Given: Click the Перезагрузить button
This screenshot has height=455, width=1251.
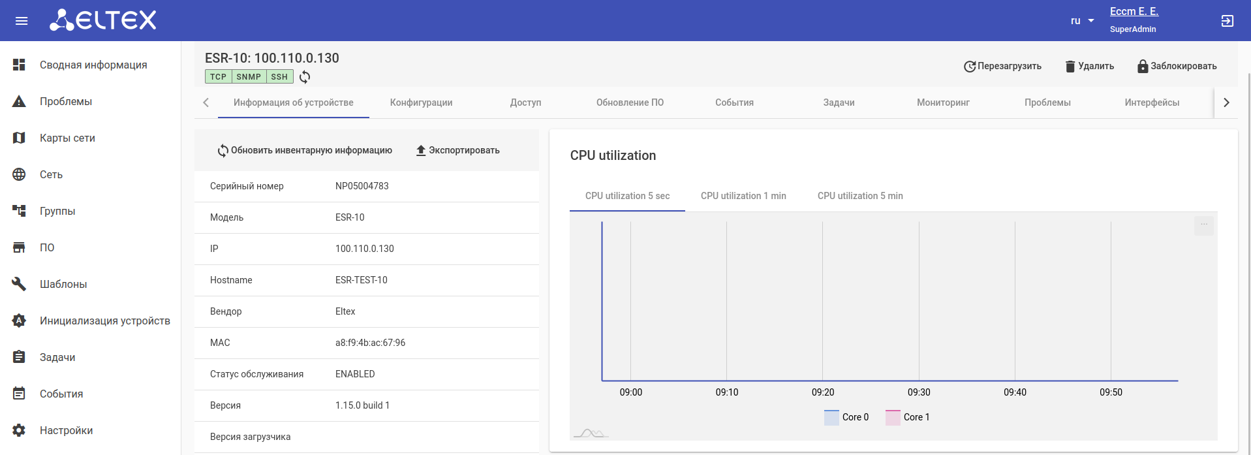Looking at the screenshot, I should pos(1002,66).
